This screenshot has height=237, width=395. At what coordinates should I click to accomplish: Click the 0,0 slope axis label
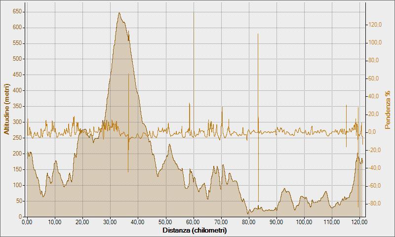373,132
